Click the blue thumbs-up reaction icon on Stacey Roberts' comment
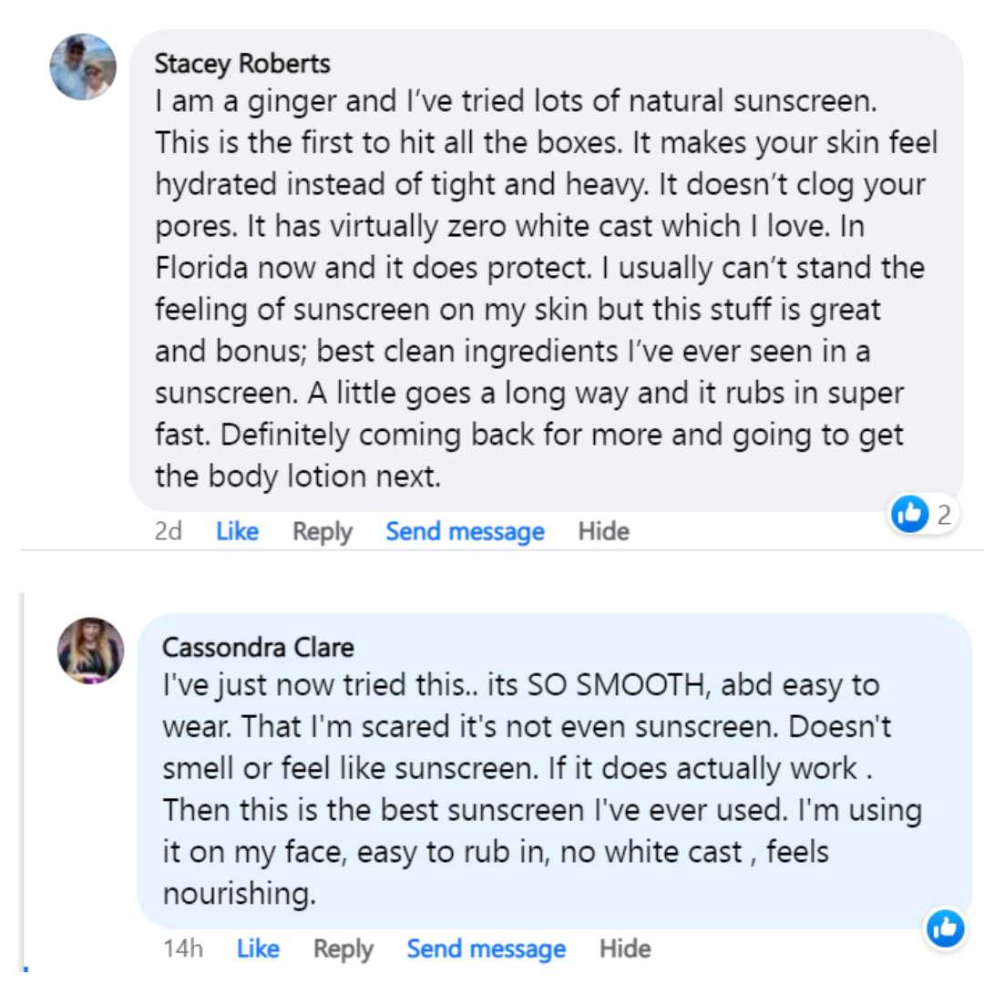Image resolution: width=984 pixels, height=984 pixels. [909, 515]
